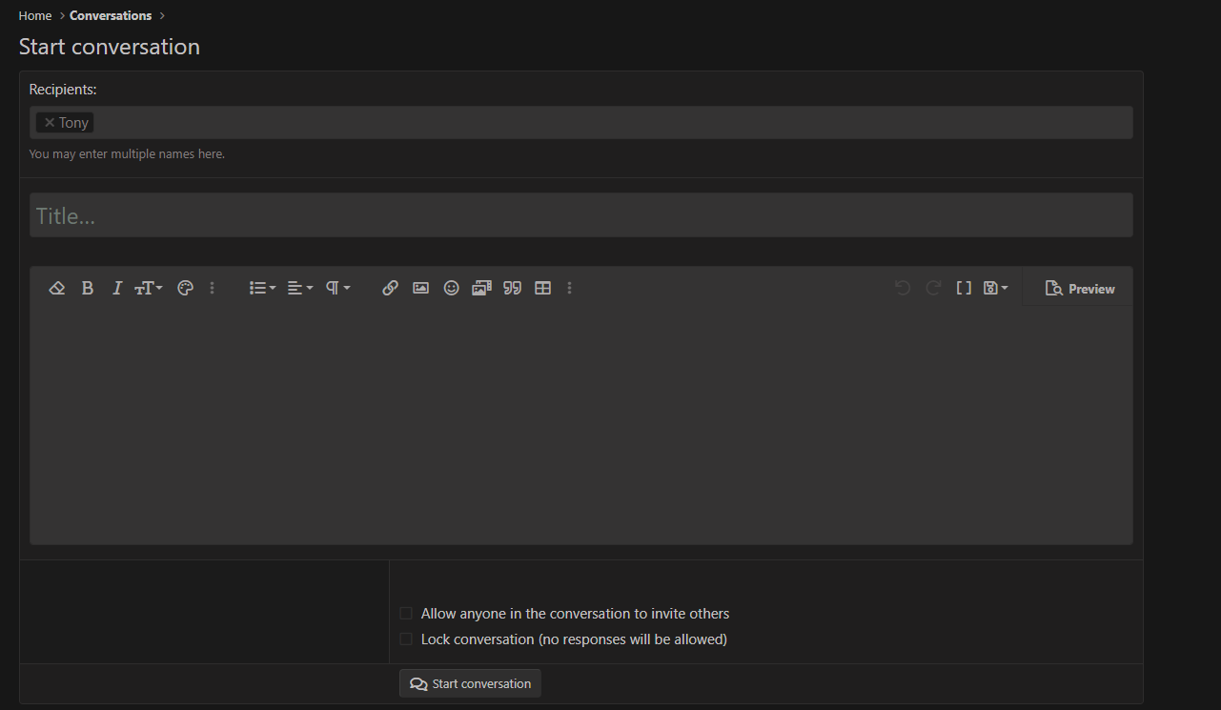Open the text alignment dropdown

point(300,288)
